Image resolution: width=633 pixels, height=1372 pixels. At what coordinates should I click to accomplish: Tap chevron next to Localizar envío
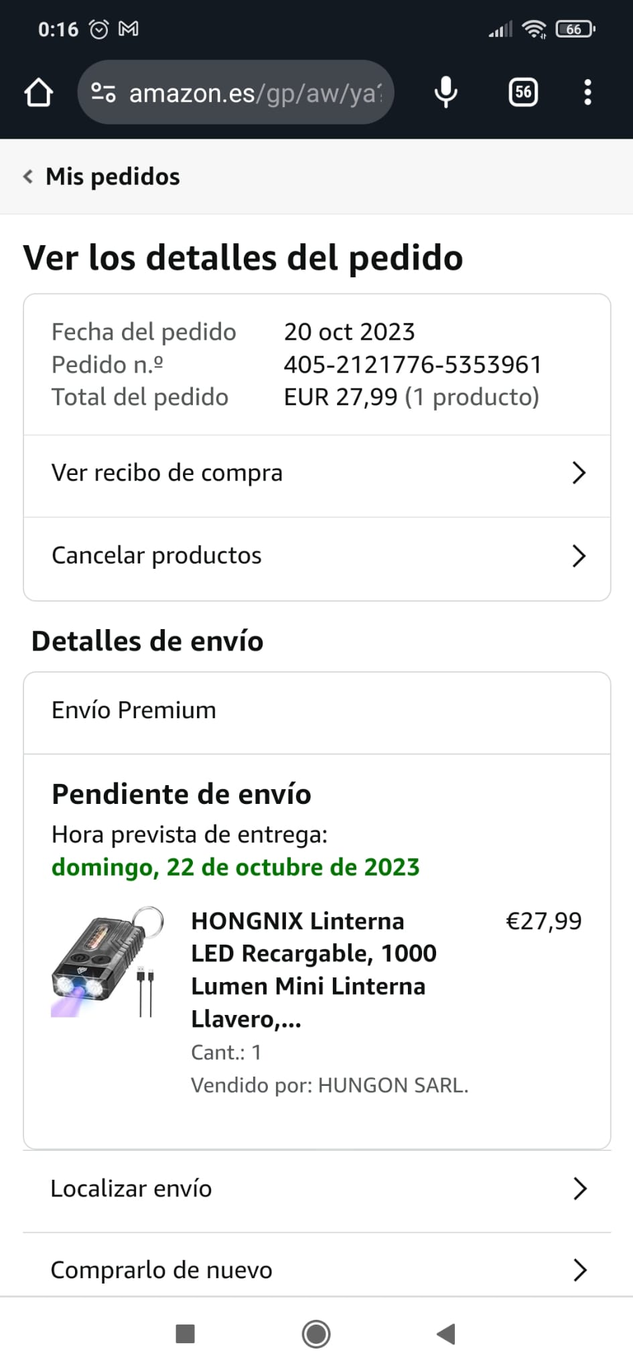pos(580,1188)
